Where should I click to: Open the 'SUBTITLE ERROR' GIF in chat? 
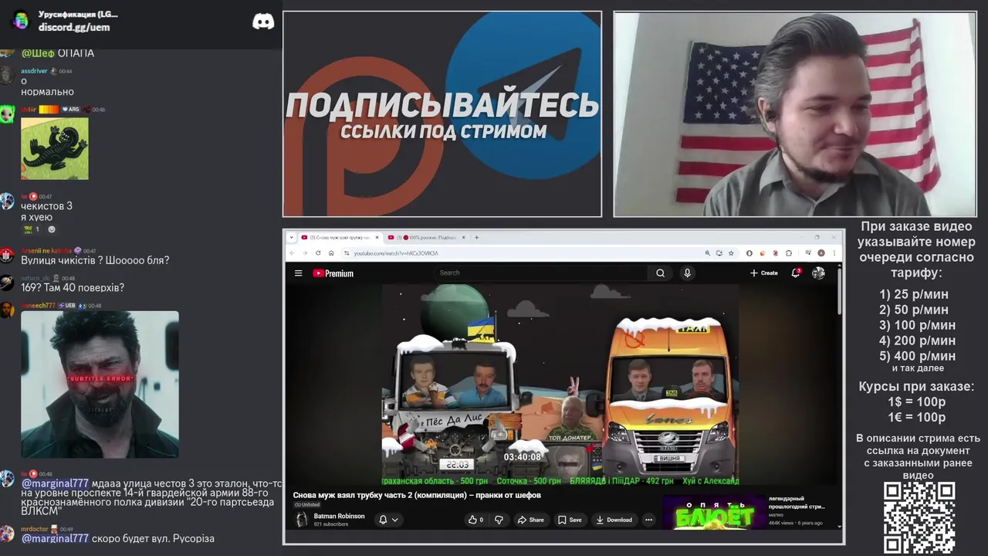(x=100, y=385)
